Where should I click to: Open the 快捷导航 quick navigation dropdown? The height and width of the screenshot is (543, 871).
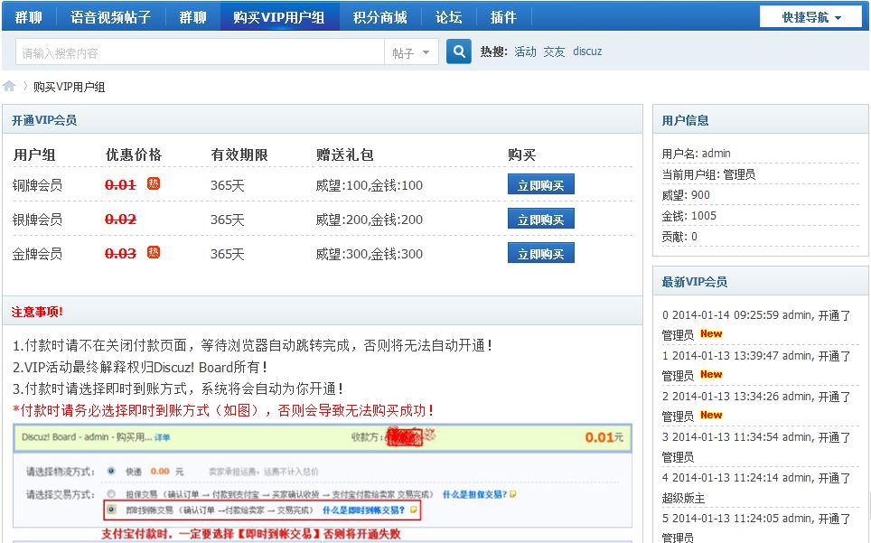(811, 17)
